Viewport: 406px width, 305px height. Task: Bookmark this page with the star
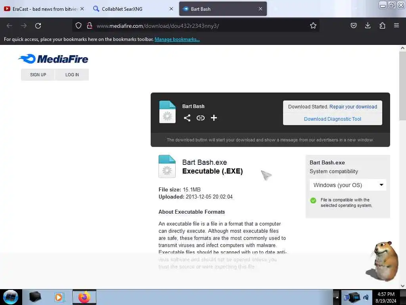pos(313,25)
